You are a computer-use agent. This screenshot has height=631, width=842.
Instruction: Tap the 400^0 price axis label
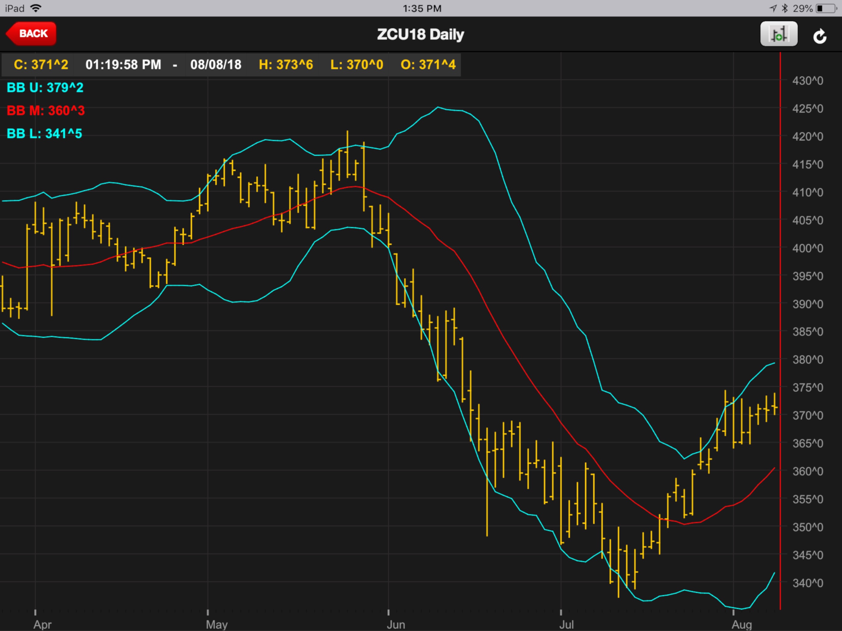pyautogui.click(x=808, y=249)
